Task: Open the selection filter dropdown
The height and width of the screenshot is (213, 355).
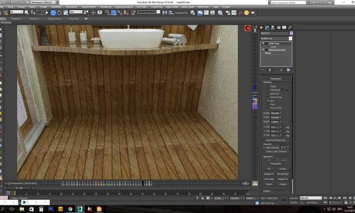Action: point(17,12)
